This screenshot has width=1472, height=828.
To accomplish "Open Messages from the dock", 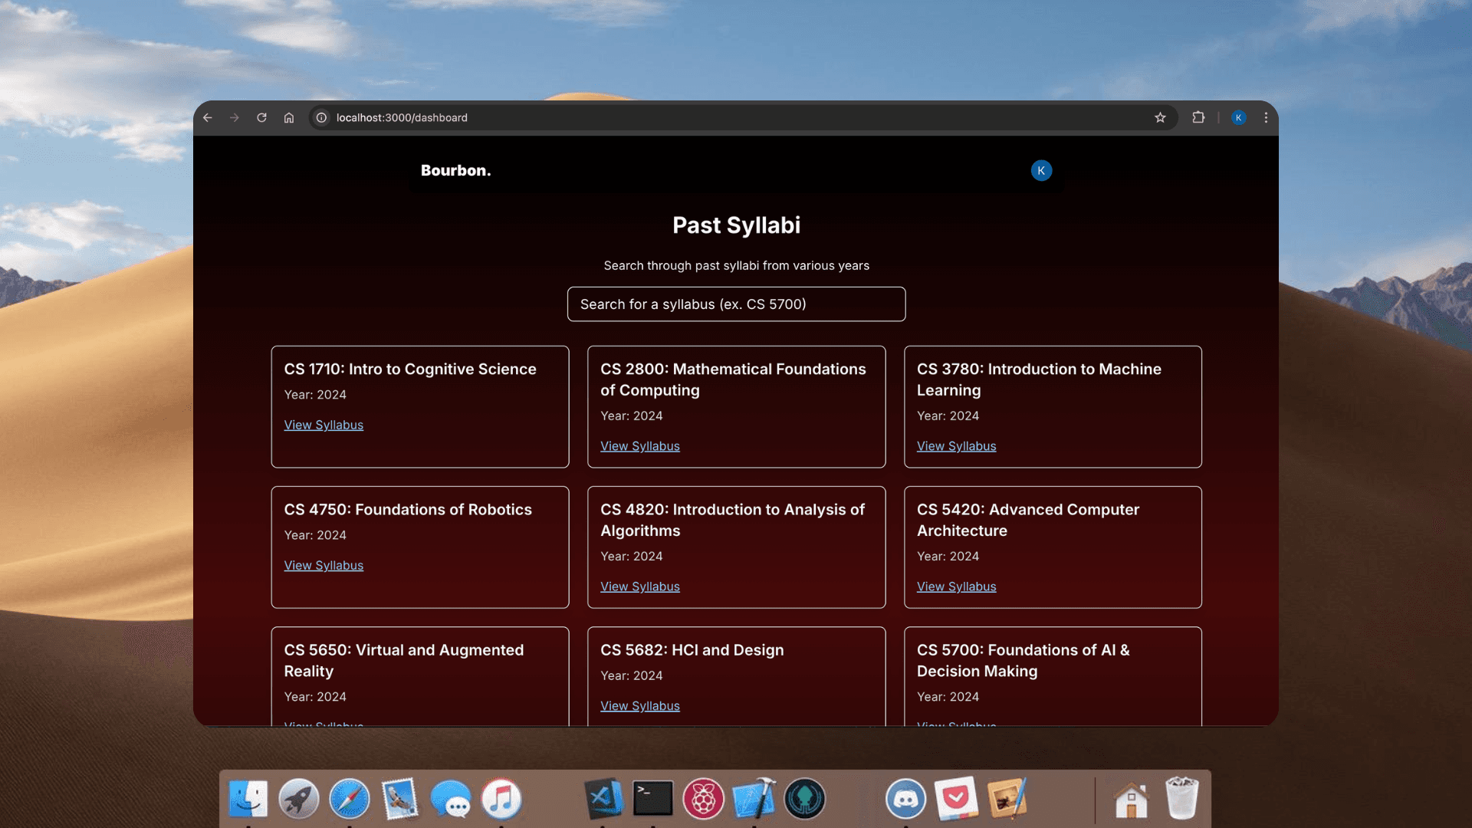I will (451, 799).
